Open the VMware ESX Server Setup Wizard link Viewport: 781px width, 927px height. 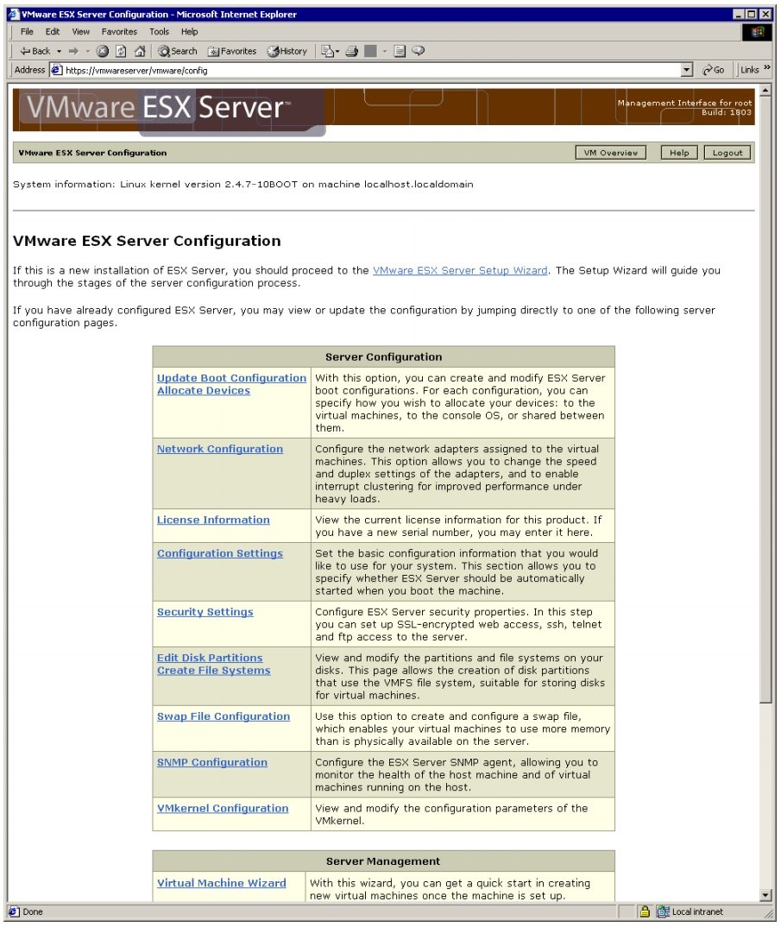(x=458, y=270)
